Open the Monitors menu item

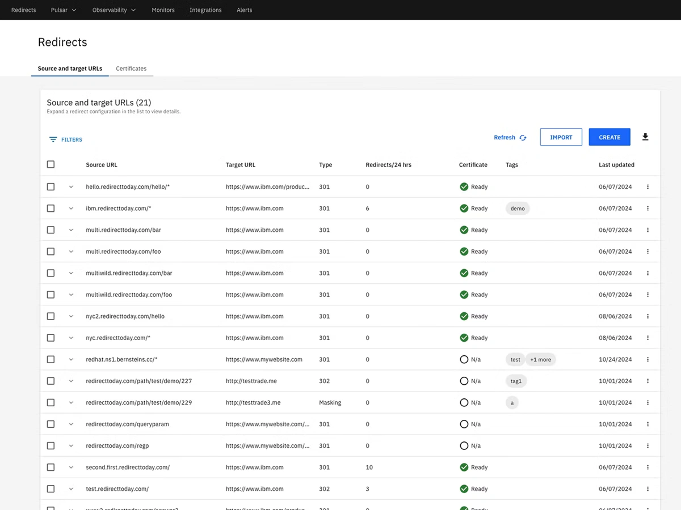(x=163, y=10)
